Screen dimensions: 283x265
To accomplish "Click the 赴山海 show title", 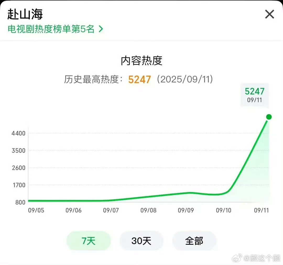I will 25,14.
